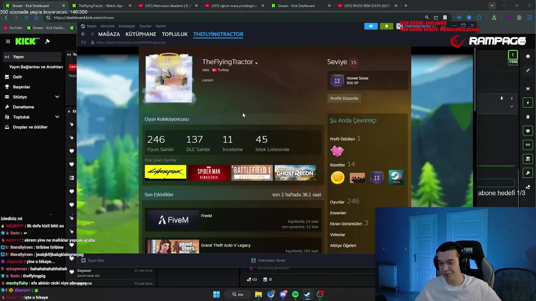Open Steam menu in Steam window
Viewport: 536px width, 301px height.
(x=91, y=26)
